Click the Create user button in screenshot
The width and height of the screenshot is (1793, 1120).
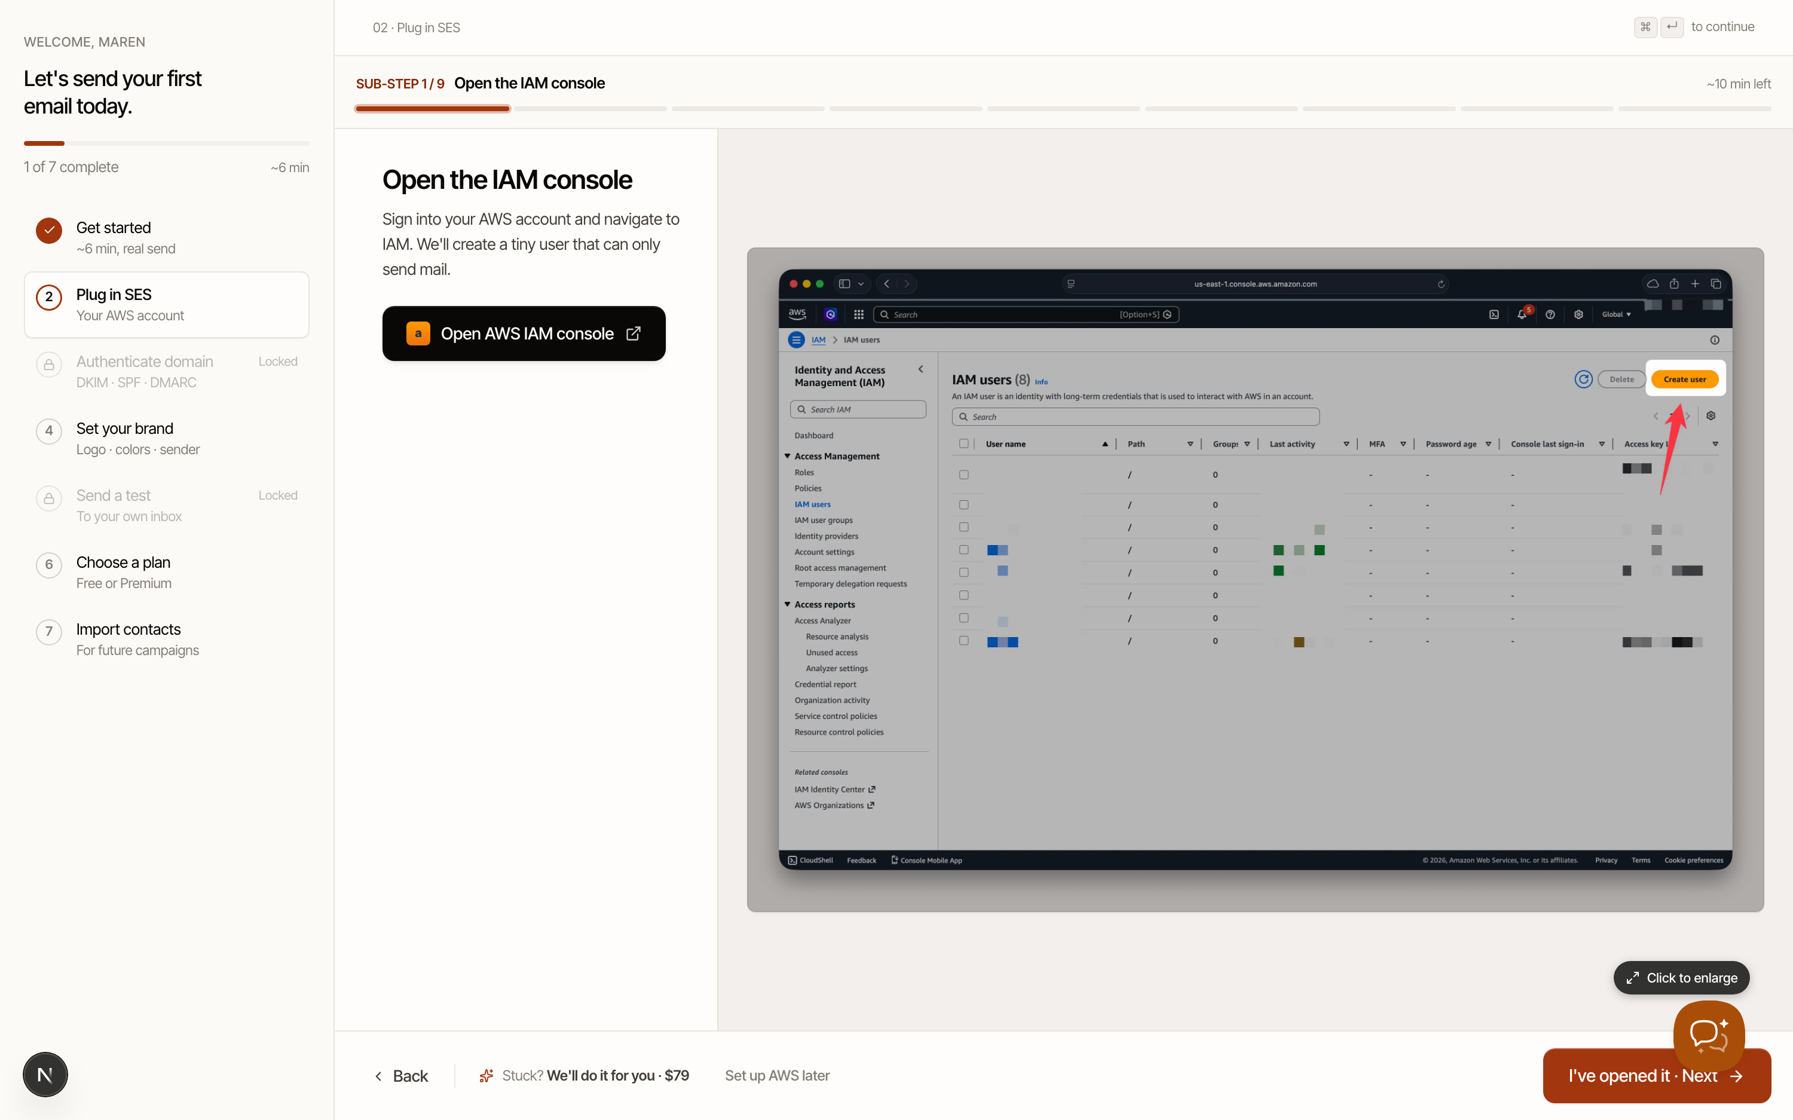(x=1684, y=380)
